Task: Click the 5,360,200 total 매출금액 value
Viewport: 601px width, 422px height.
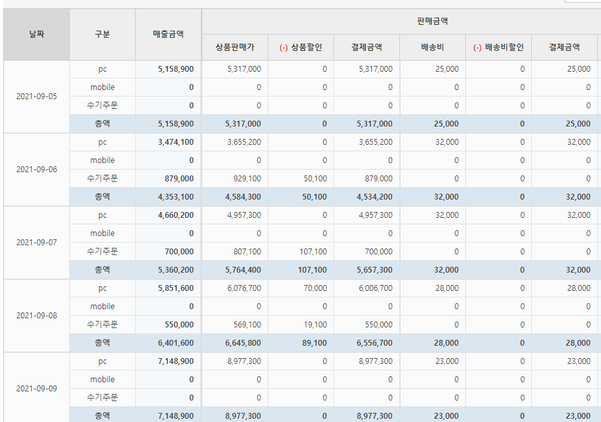Action: (176, 270)
